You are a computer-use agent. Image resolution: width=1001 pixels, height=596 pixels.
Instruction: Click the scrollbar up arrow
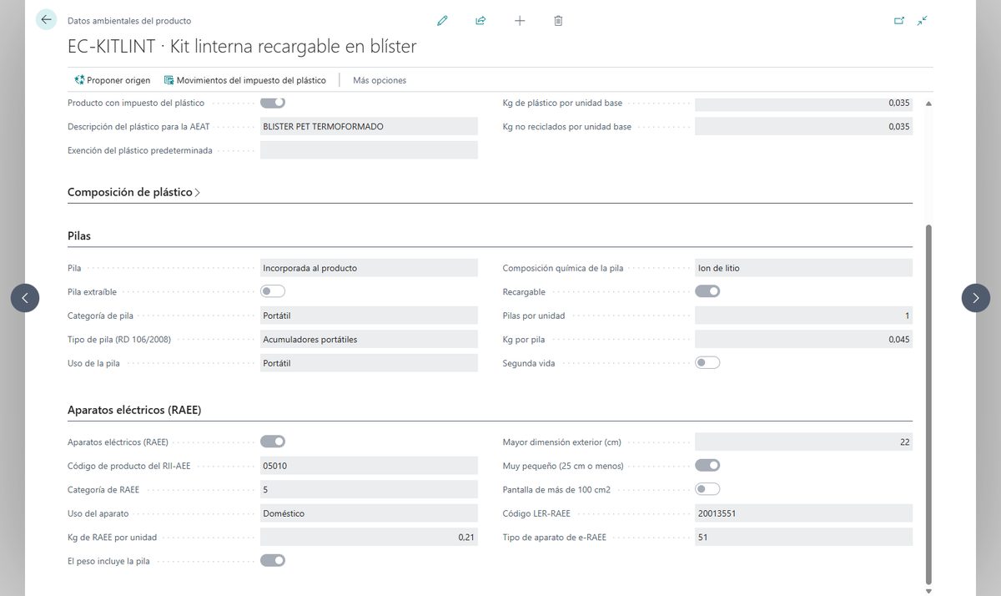click(928, 104)
